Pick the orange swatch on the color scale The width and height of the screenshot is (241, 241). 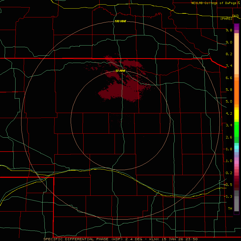click(236, 92)
